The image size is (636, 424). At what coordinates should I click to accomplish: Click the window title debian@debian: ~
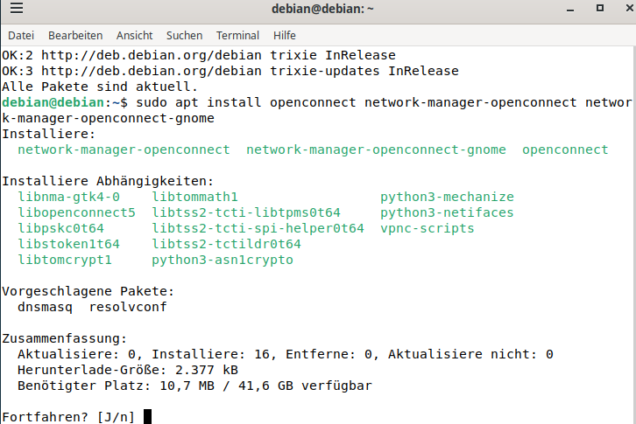coord(318,10)
